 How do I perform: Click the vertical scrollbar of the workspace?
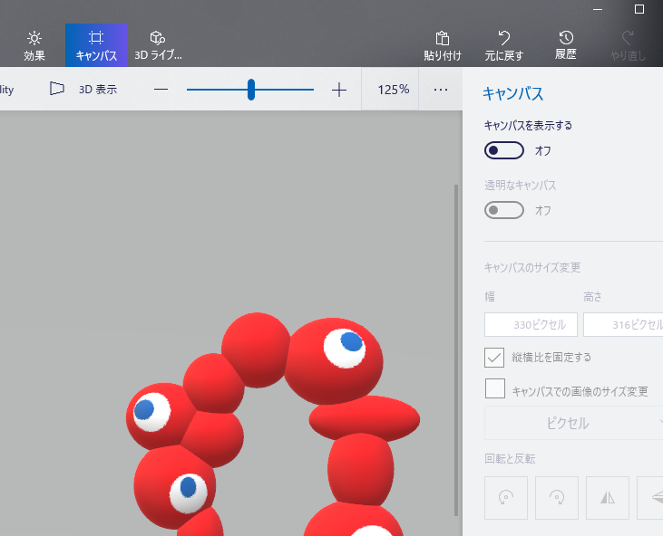[456, 349]
